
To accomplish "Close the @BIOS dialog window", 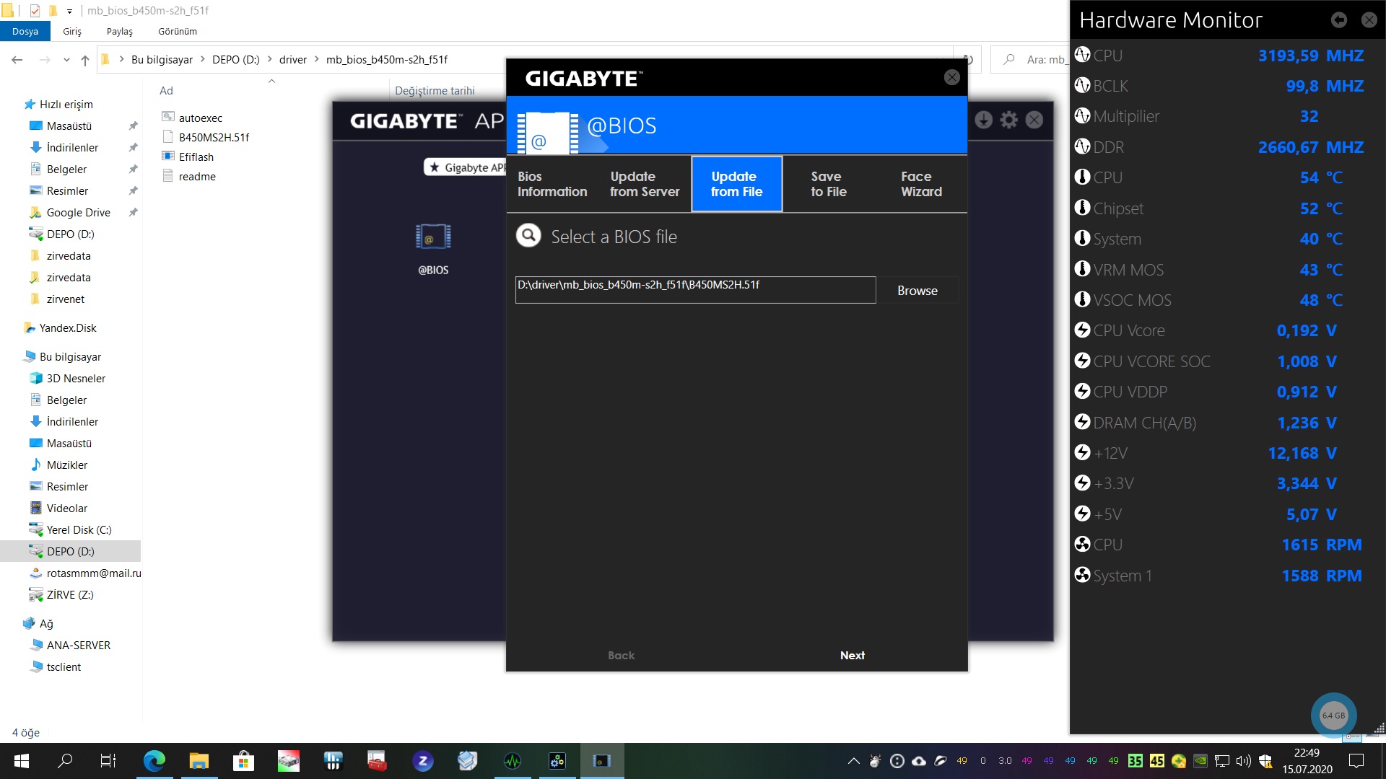I will 952,77.
